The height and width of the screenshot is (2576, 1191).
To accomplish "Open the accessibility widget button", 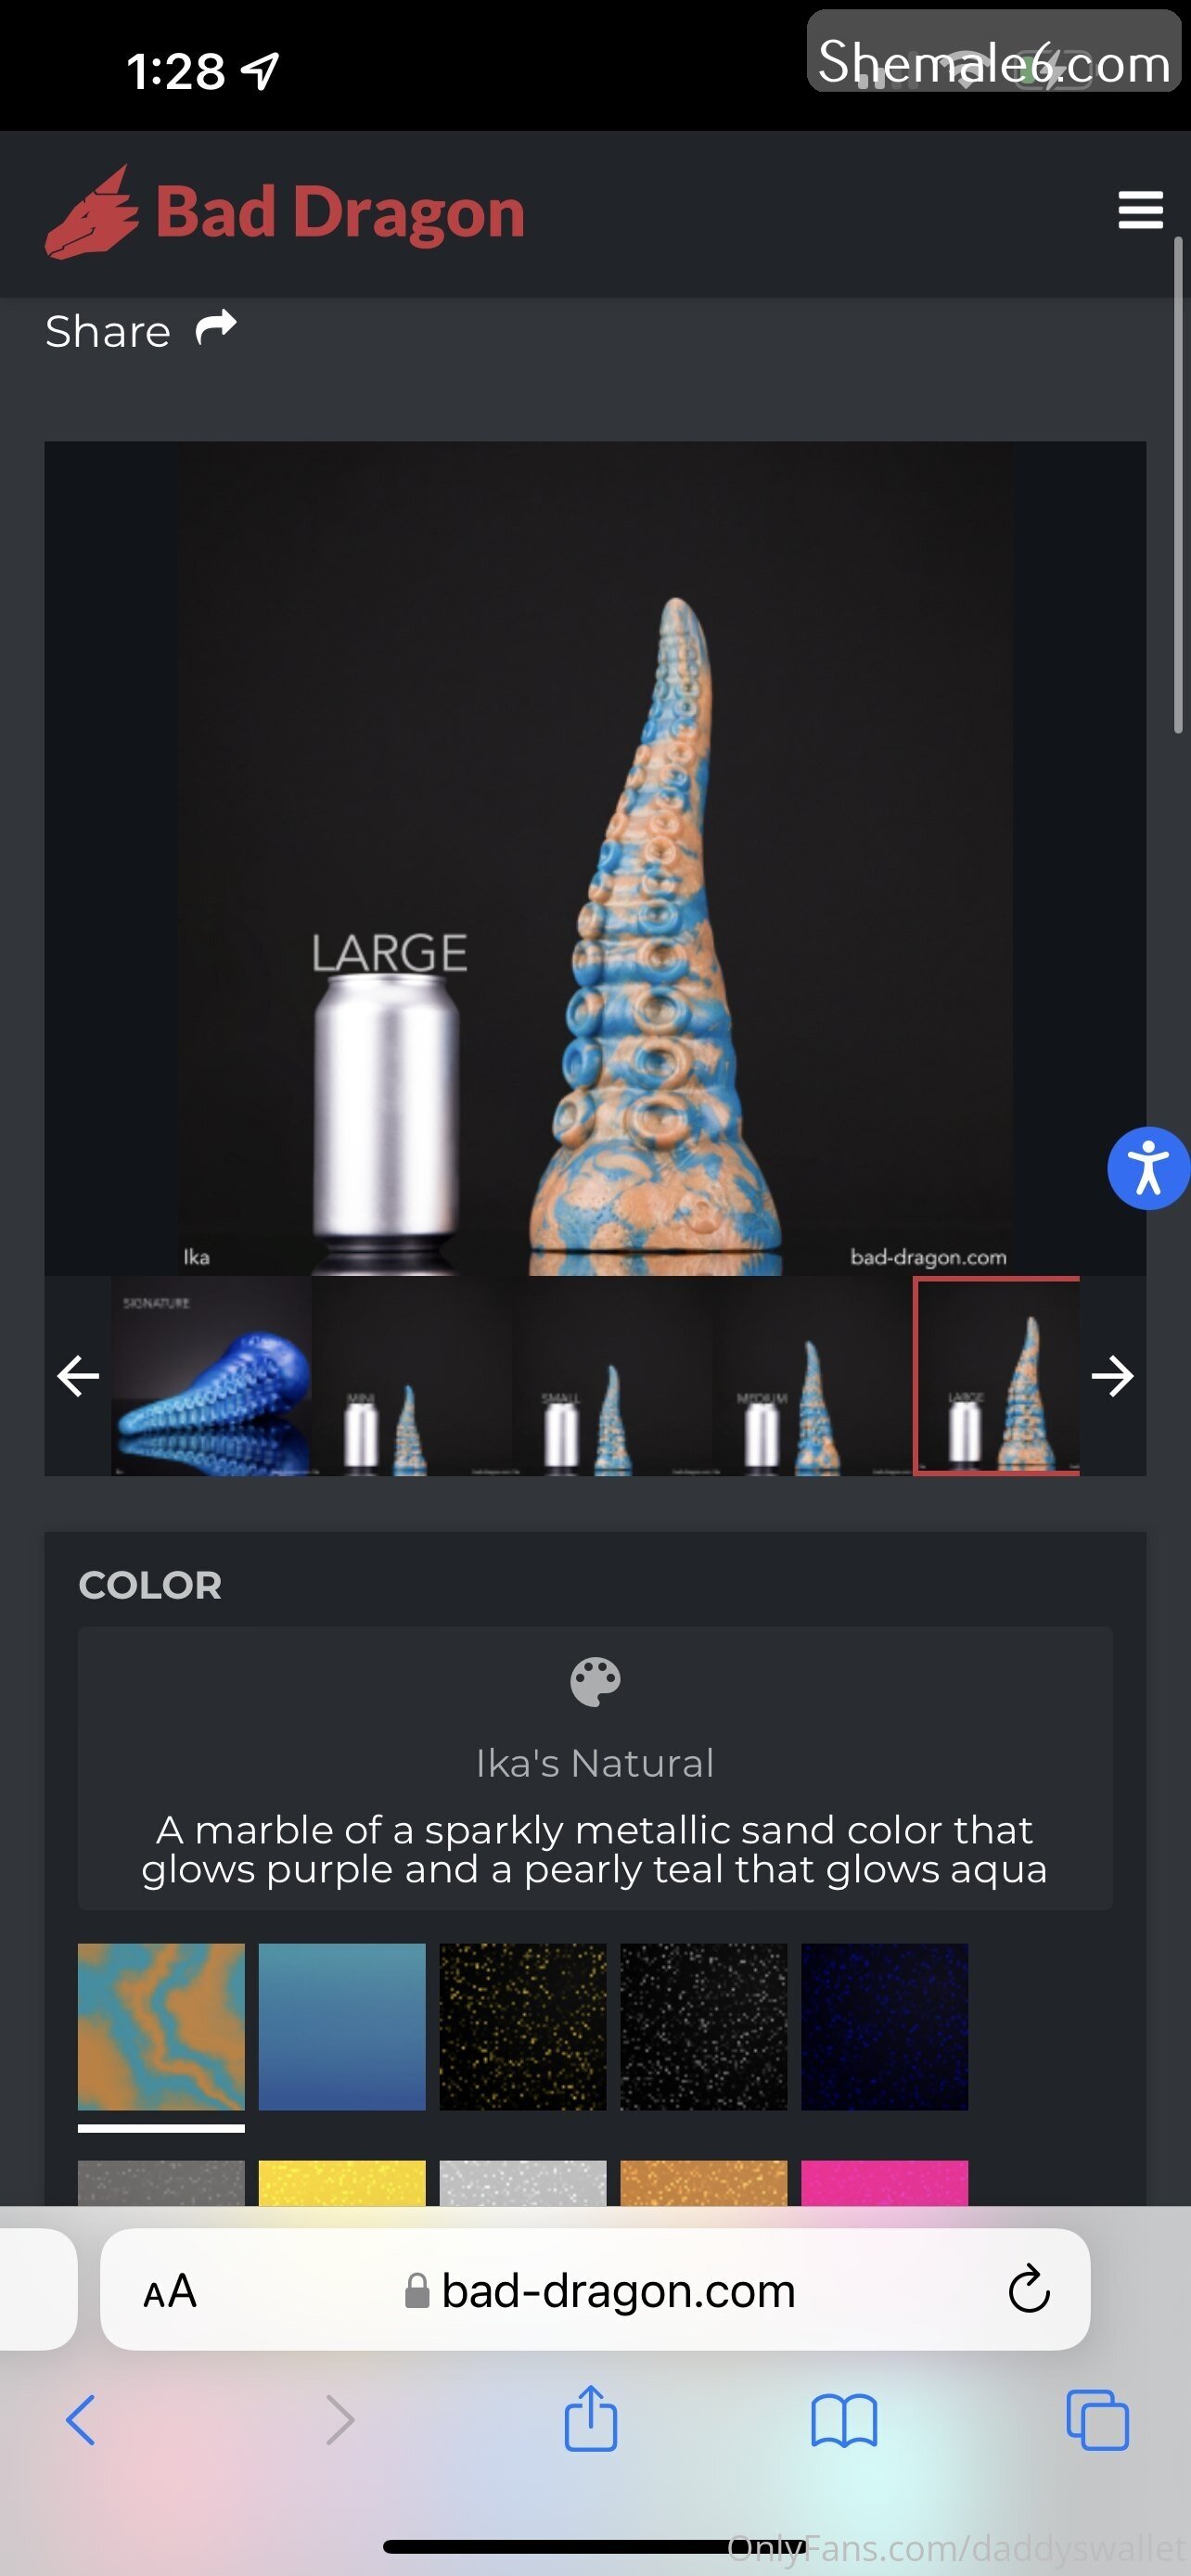I will point(1148,1168).
